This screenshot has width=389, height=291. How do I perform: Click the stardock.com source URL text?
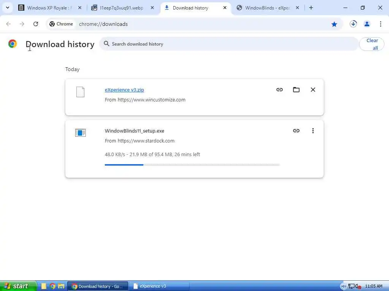click(146, 141)
